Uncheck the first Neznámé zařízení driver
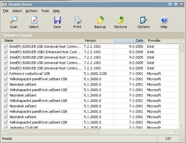The height and width of the screenshot is (143, 186). [6, 84]
